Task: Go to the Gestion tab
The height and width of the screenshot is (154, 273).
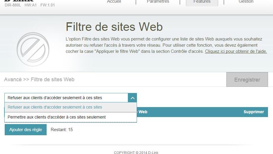Action: [x=246, y=2]
